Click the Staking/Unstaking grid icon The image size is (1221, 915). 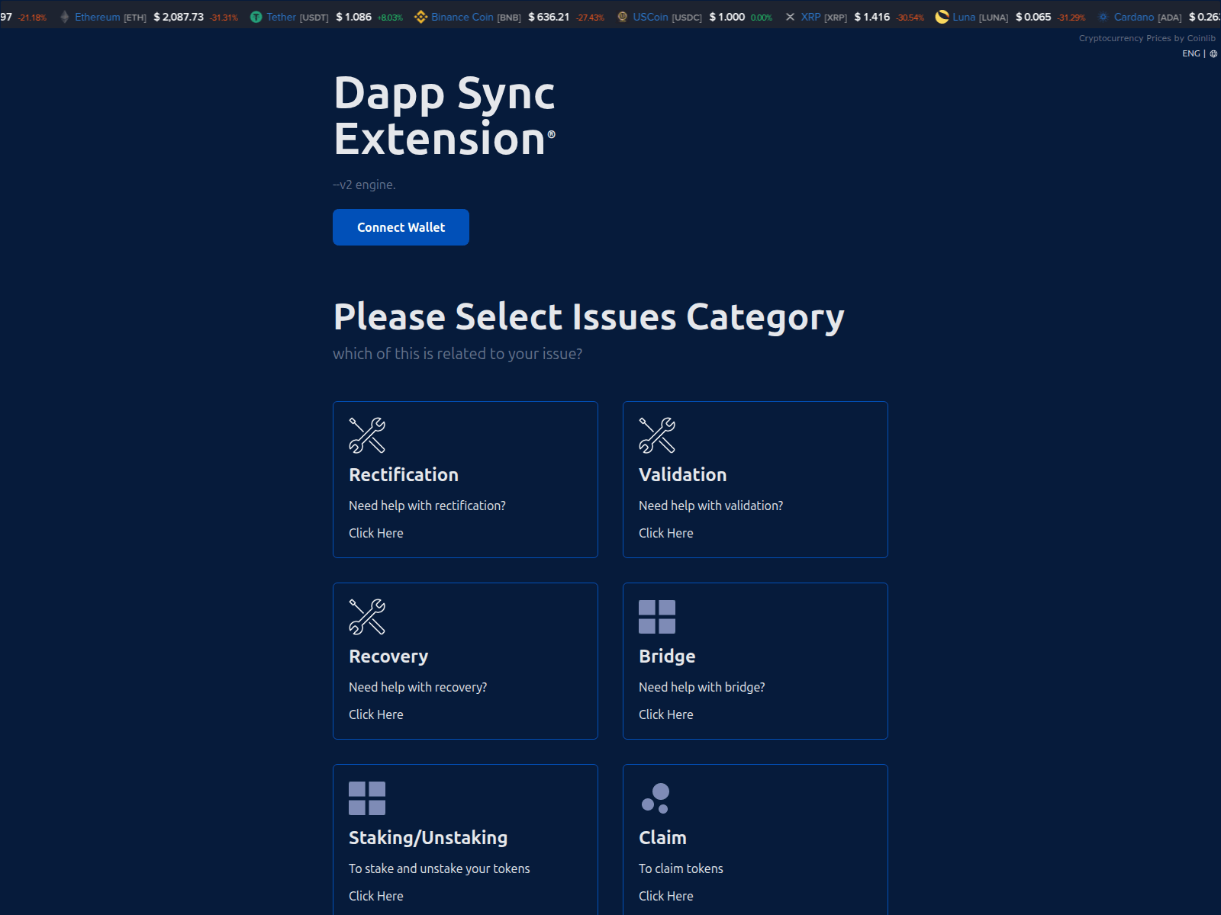366,798
